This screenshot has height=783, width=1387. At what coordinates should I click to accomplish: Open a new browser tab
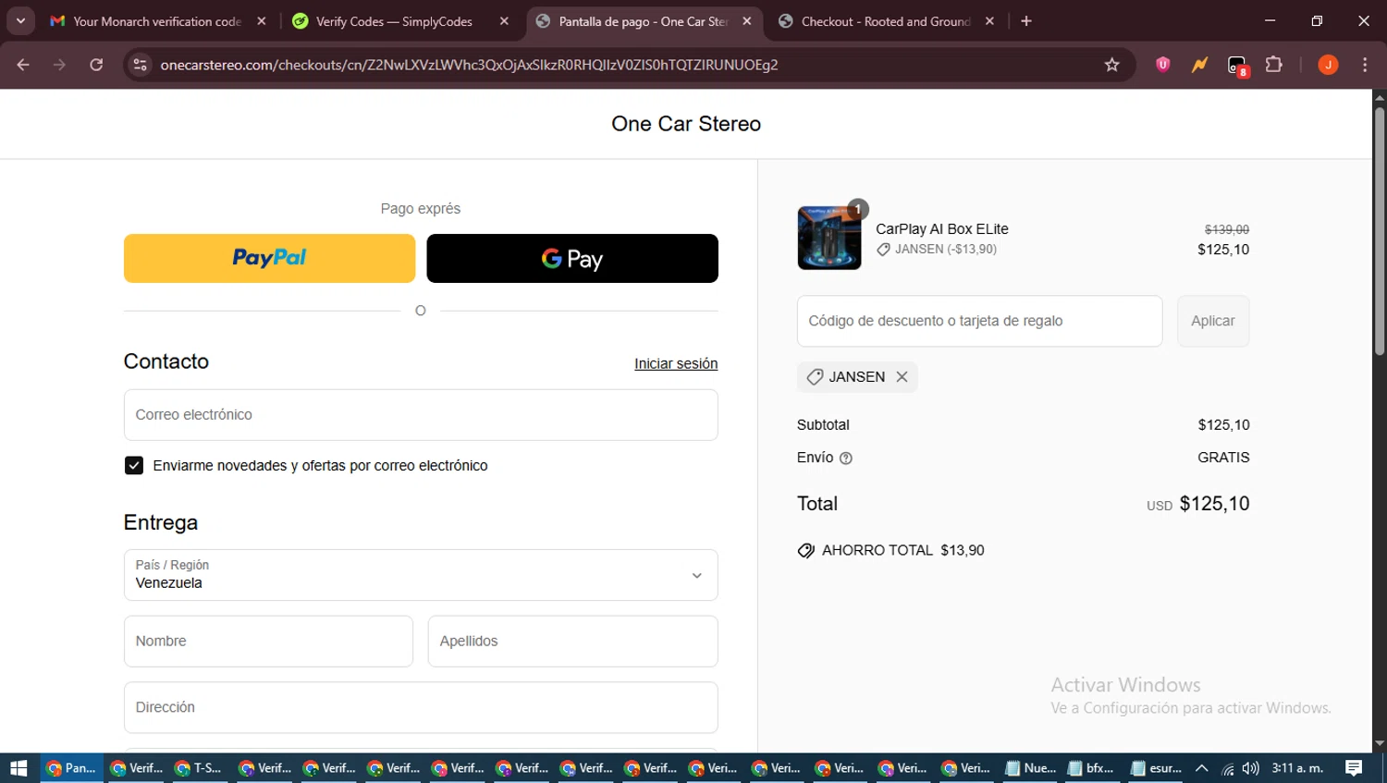[1026, 21]
